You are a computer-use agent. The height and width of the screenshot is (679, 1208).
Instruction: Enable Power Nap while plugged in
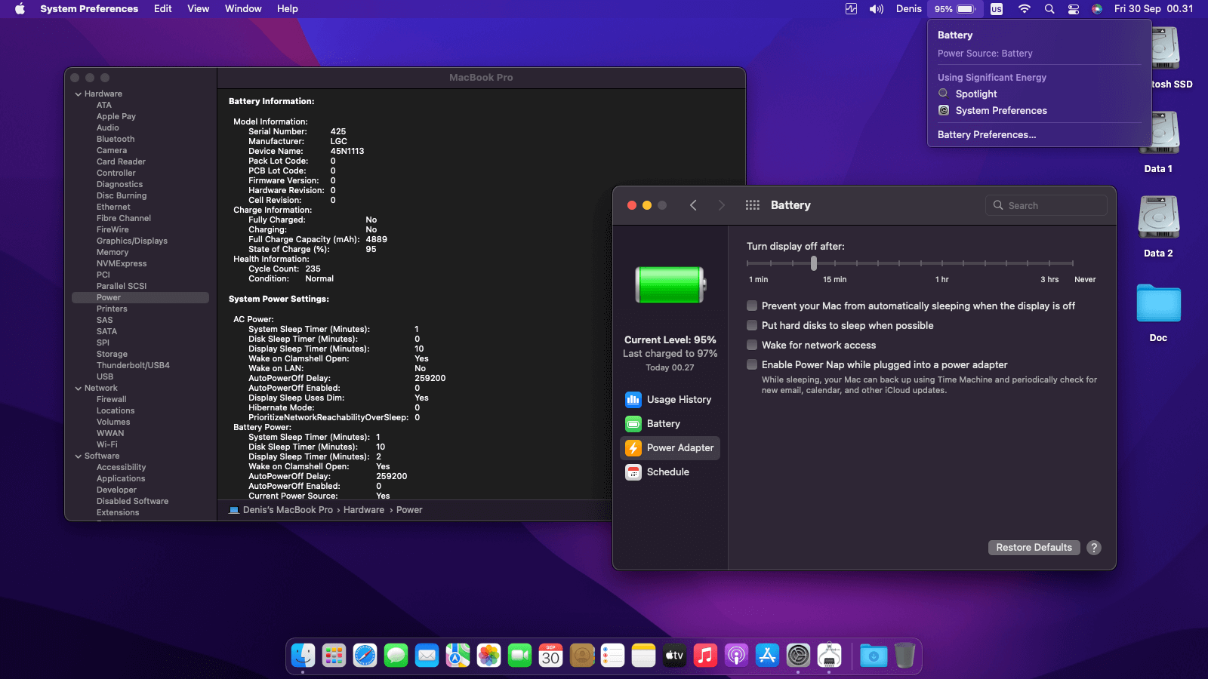[752, 364]
